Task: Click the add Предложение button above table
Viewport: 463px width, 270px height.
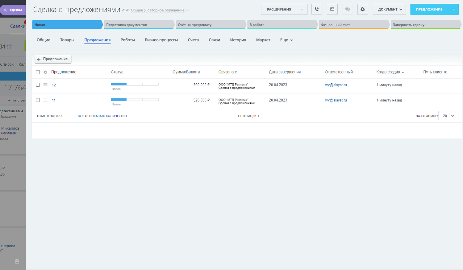Action: point(53,59)
